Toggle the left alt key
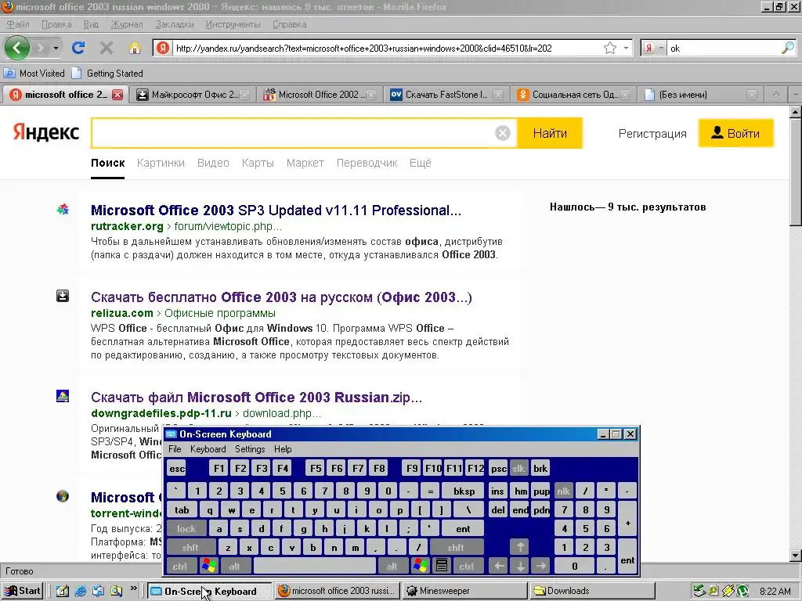Image resolution: width=802 pixels, height=601 pixels. (x=235, y=566)
